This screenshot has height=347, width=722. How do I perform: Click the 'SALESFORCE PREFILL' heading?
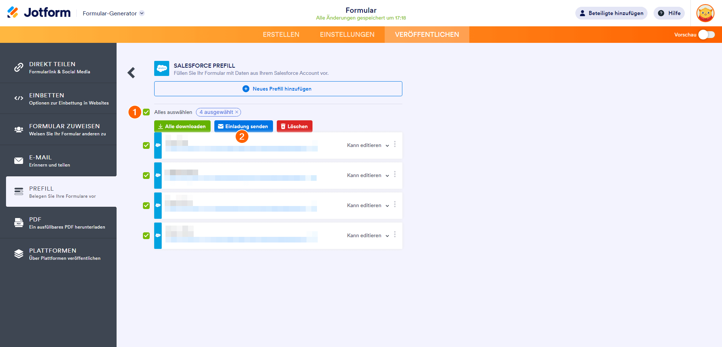[x=204, y=65]
